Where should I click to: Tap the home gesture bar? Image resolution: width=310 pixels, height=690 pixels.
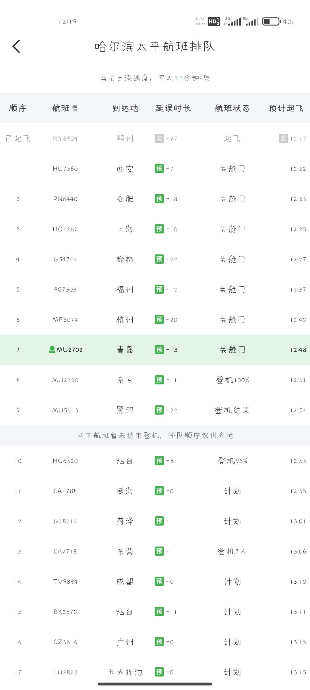[x=155, y=684]
